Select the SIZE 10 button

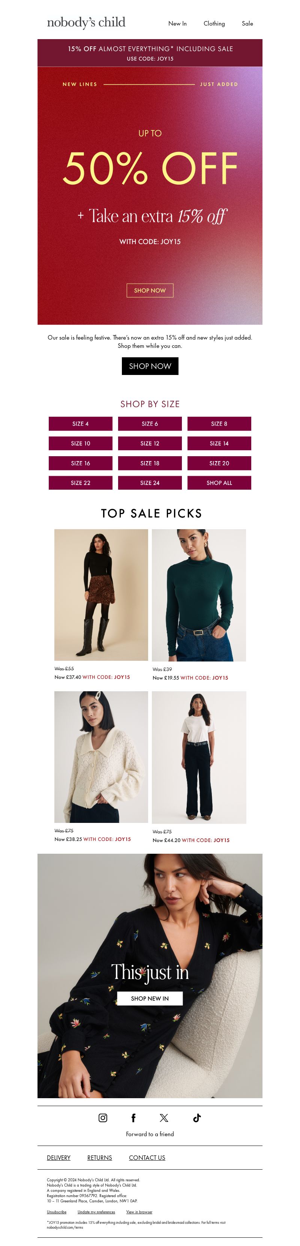pyautogui.click(x=81, y=443)
